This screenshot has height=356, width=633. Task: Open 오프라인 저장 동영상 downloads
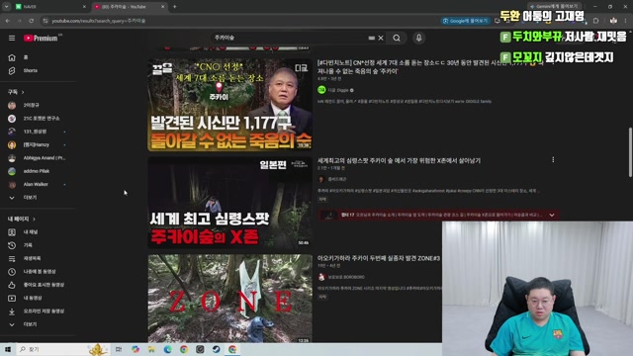point(36,311)
